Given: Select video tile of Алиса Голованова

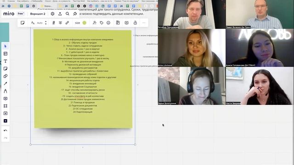Looking at the screenshot, I should (260, 48).
